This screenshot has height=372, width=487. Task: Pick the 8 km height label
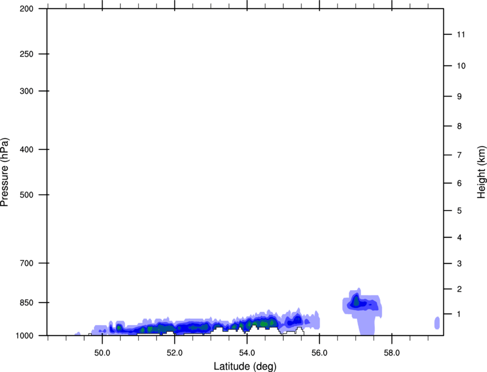click(459, 126)
